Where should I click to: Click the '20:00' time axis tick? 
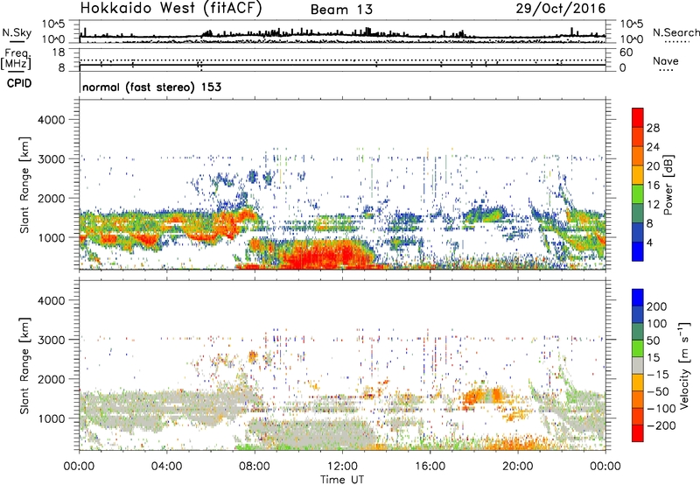click(x=517, y=467)
